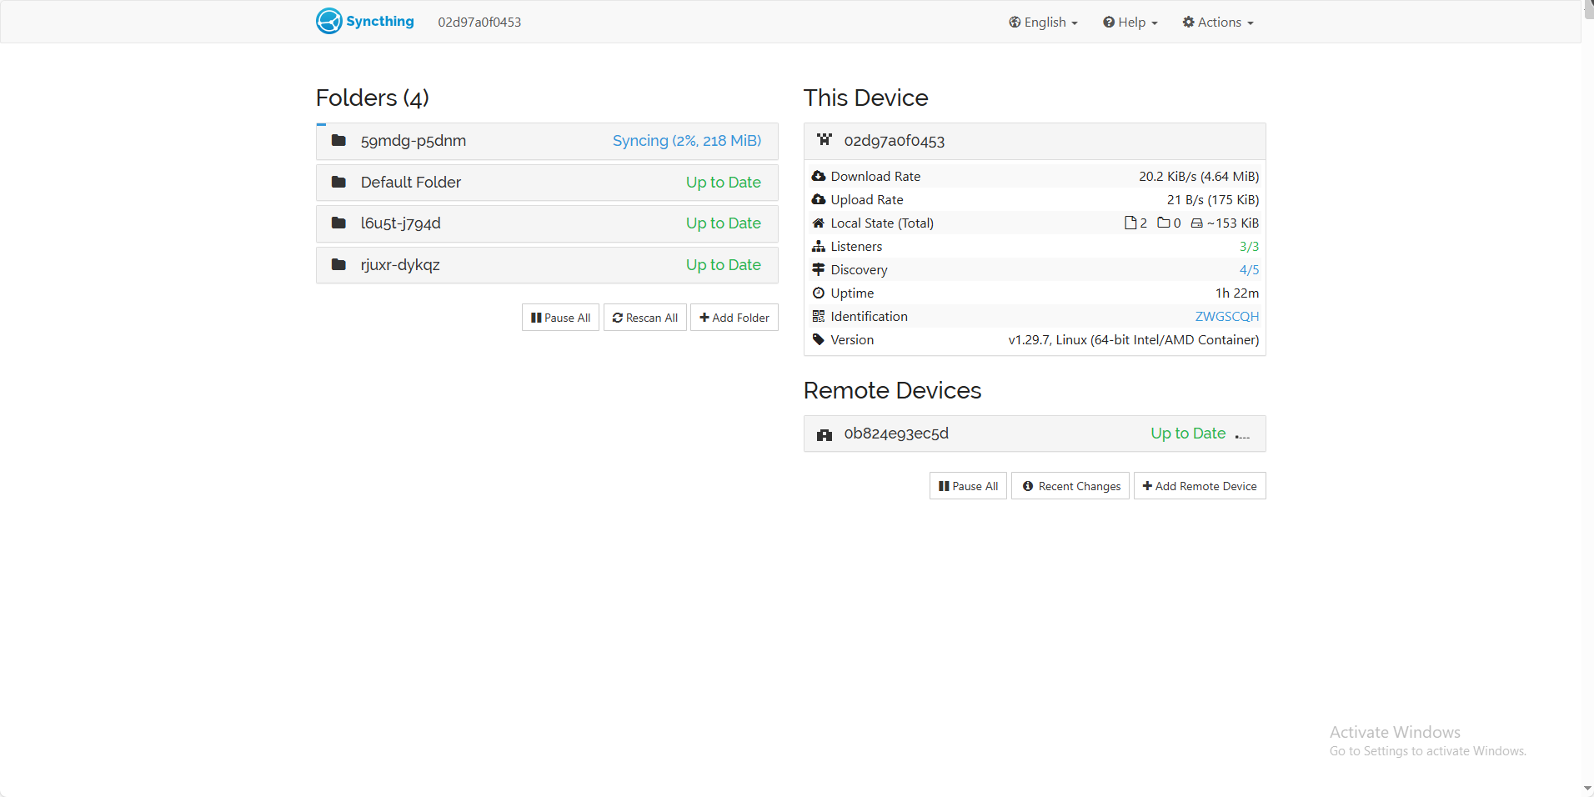1594x797 pixels.
Task: Open the English language dropdown
Action: pos(1043,22)
